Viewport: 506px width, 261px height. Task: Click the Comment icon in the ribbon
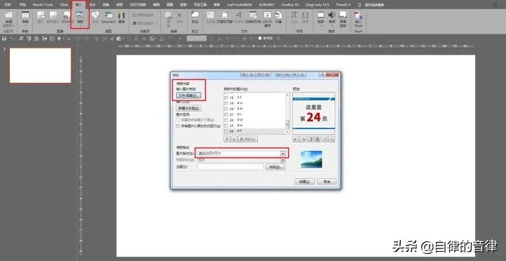[x=195, y=15]
